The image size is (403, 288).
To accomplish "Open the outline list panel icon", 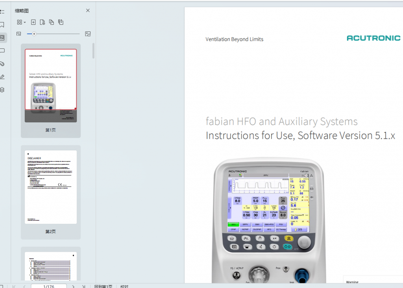I will point(2,11).
